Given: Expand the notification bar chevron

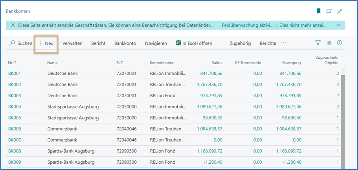Looking at the screenshot, I should tap(338, 25).
